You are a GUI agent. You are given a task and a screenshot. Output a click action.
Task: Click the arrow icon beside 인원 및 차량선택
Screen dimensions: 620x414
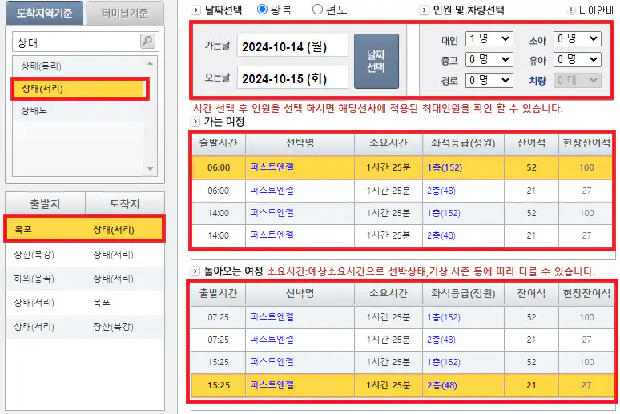point(424,10)
